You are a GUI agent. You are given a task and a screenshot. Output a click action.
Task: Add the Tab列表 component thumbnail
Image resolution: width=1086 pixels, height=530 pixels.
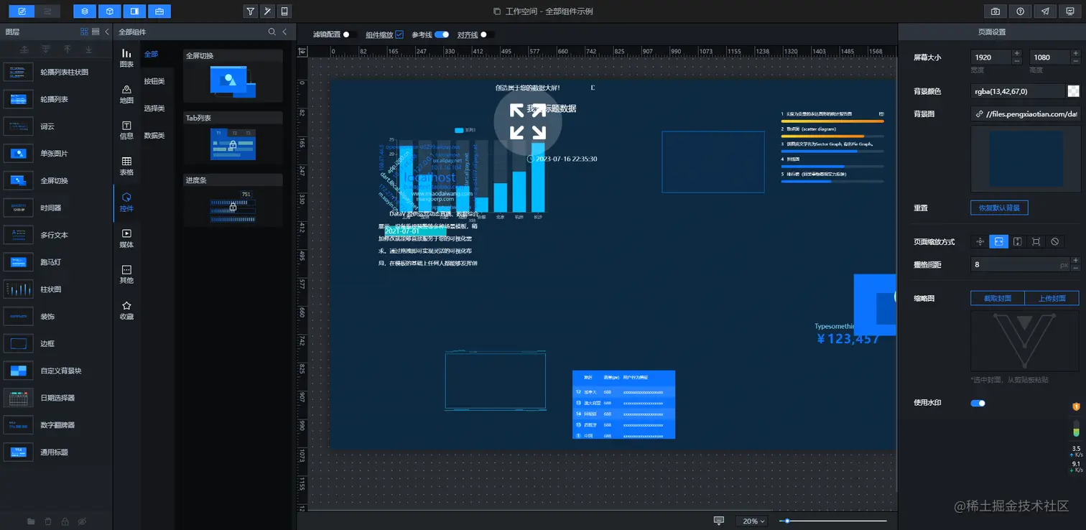233,144
